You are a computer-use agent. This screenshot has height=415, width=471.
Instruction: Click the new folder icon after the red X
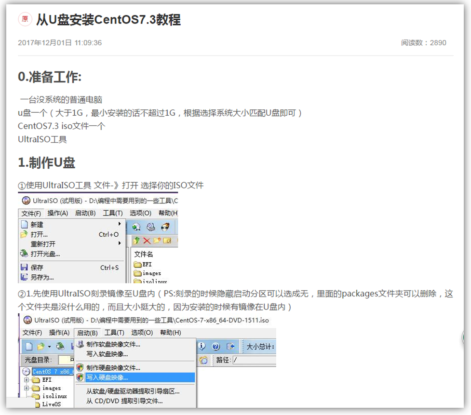pos(157,241)
